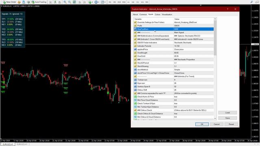
Task: Open the MetaEditor icon beside New Order
Action: 19,2
